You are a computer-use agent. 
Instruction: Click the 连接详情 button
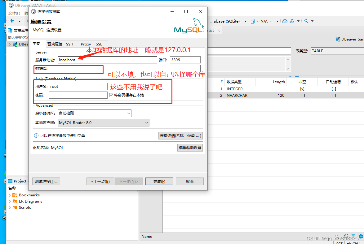pyautogui.click(x=181, y=136)
